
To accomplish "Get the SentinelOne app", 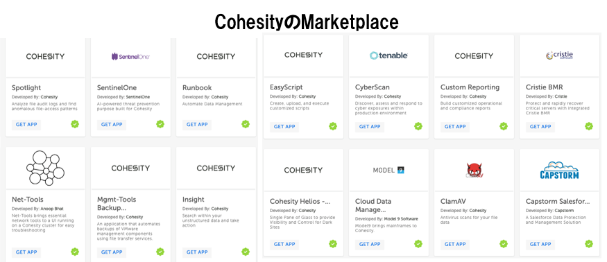I will click(x=112, y=125).
